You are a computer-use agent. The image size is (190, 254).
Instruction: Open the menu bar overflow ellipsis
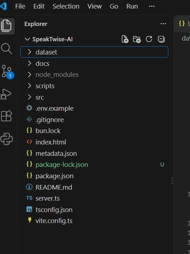(151, 6)
